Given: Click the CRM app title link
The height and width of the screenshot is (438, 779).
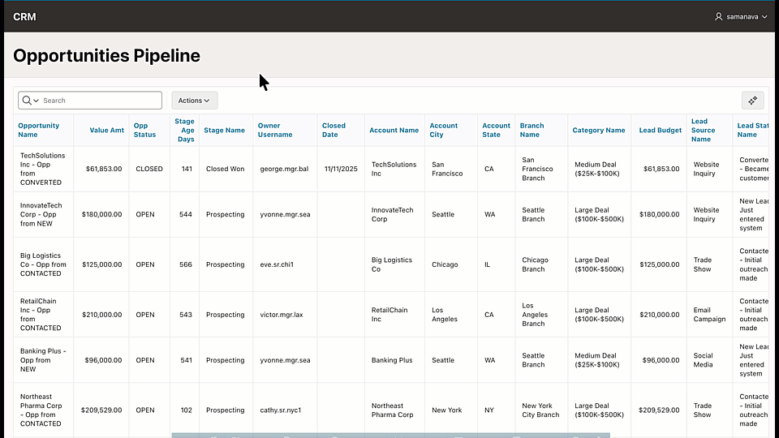Looking at the screenshot, I should tap(24, 17).
